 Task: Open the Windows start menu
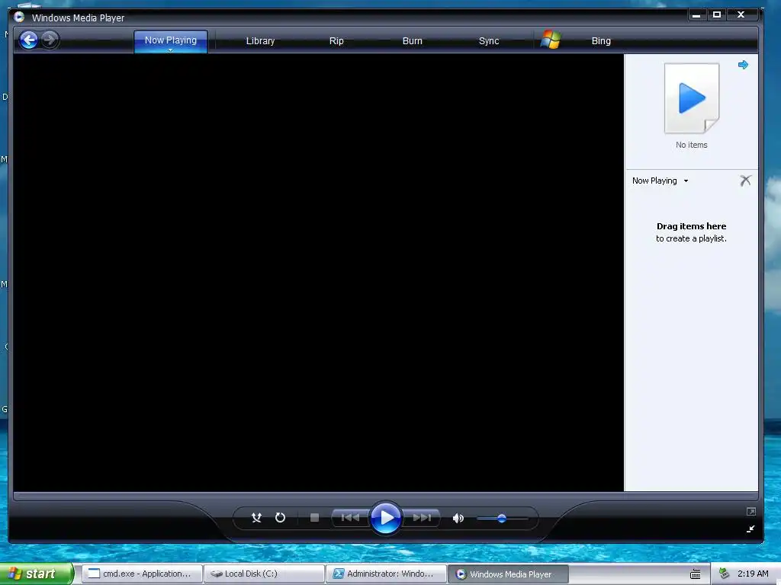pos(37,574)
